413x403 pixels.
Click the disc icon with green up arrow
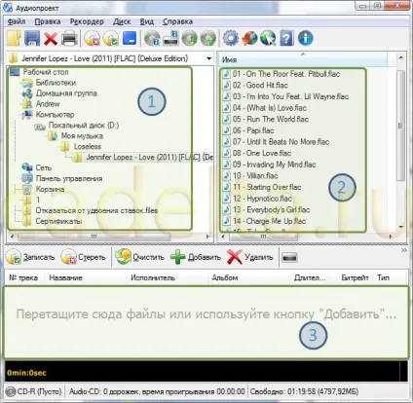pos(208,39)
